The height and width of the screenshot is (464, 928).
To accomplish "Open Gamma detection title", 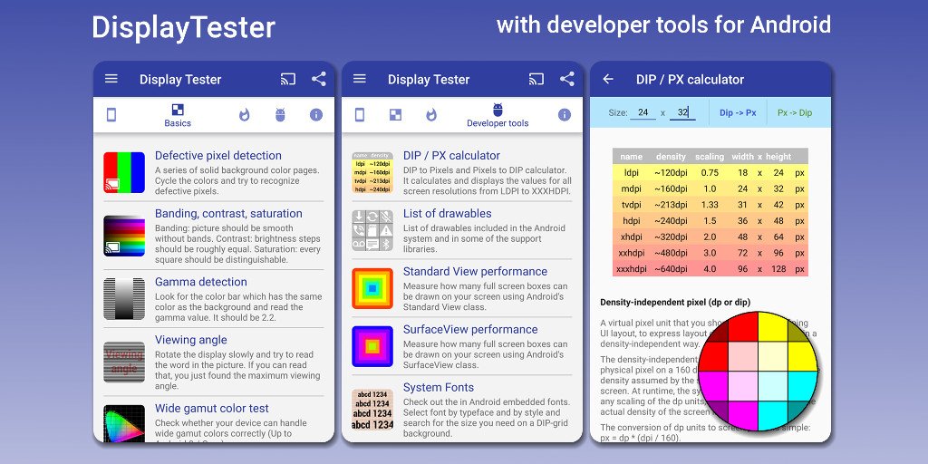I will [201, 282].
